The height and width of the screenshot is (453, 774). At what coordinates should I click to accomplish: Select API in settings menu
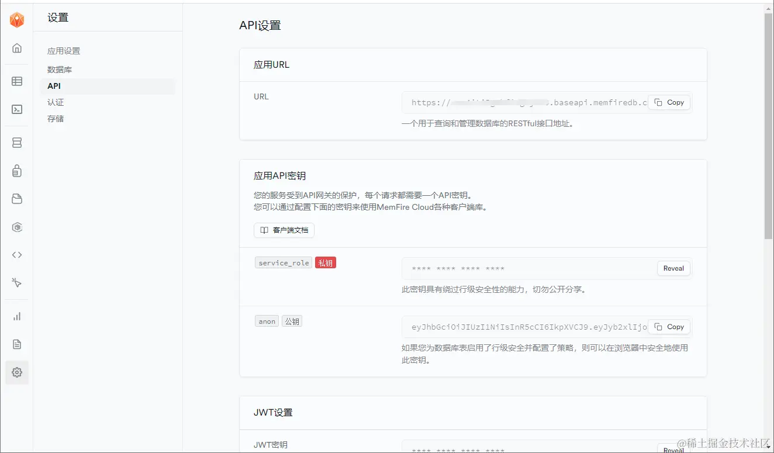(x=108, y=86)
